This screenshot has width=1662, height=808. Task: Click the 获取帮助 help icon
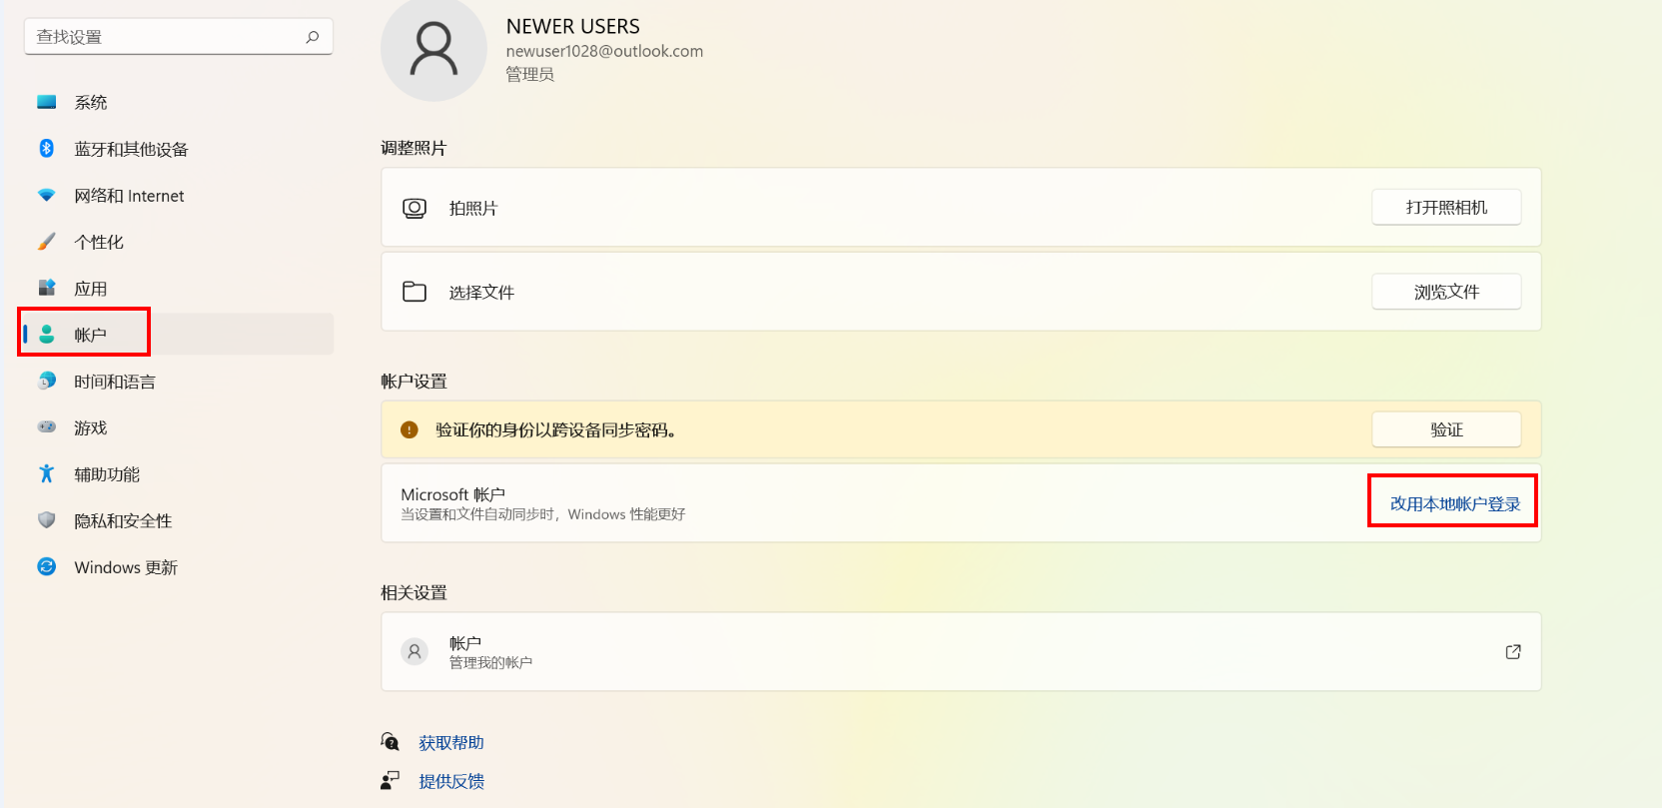tap(391, 742)
